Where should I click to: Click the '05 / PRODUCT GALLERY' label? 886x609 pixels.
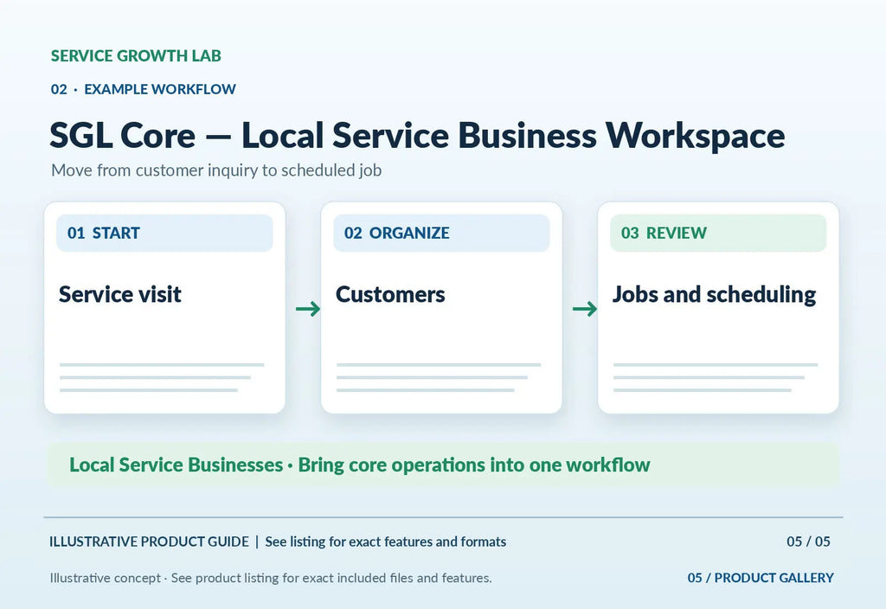pyautogui.click(x=761, y=578)
